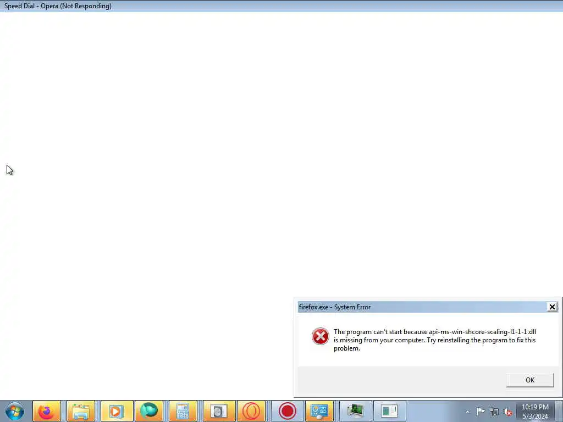Screen dimensions: 563x422
Task: Open the Action Center flag icon
Action: tap(481, 412)
